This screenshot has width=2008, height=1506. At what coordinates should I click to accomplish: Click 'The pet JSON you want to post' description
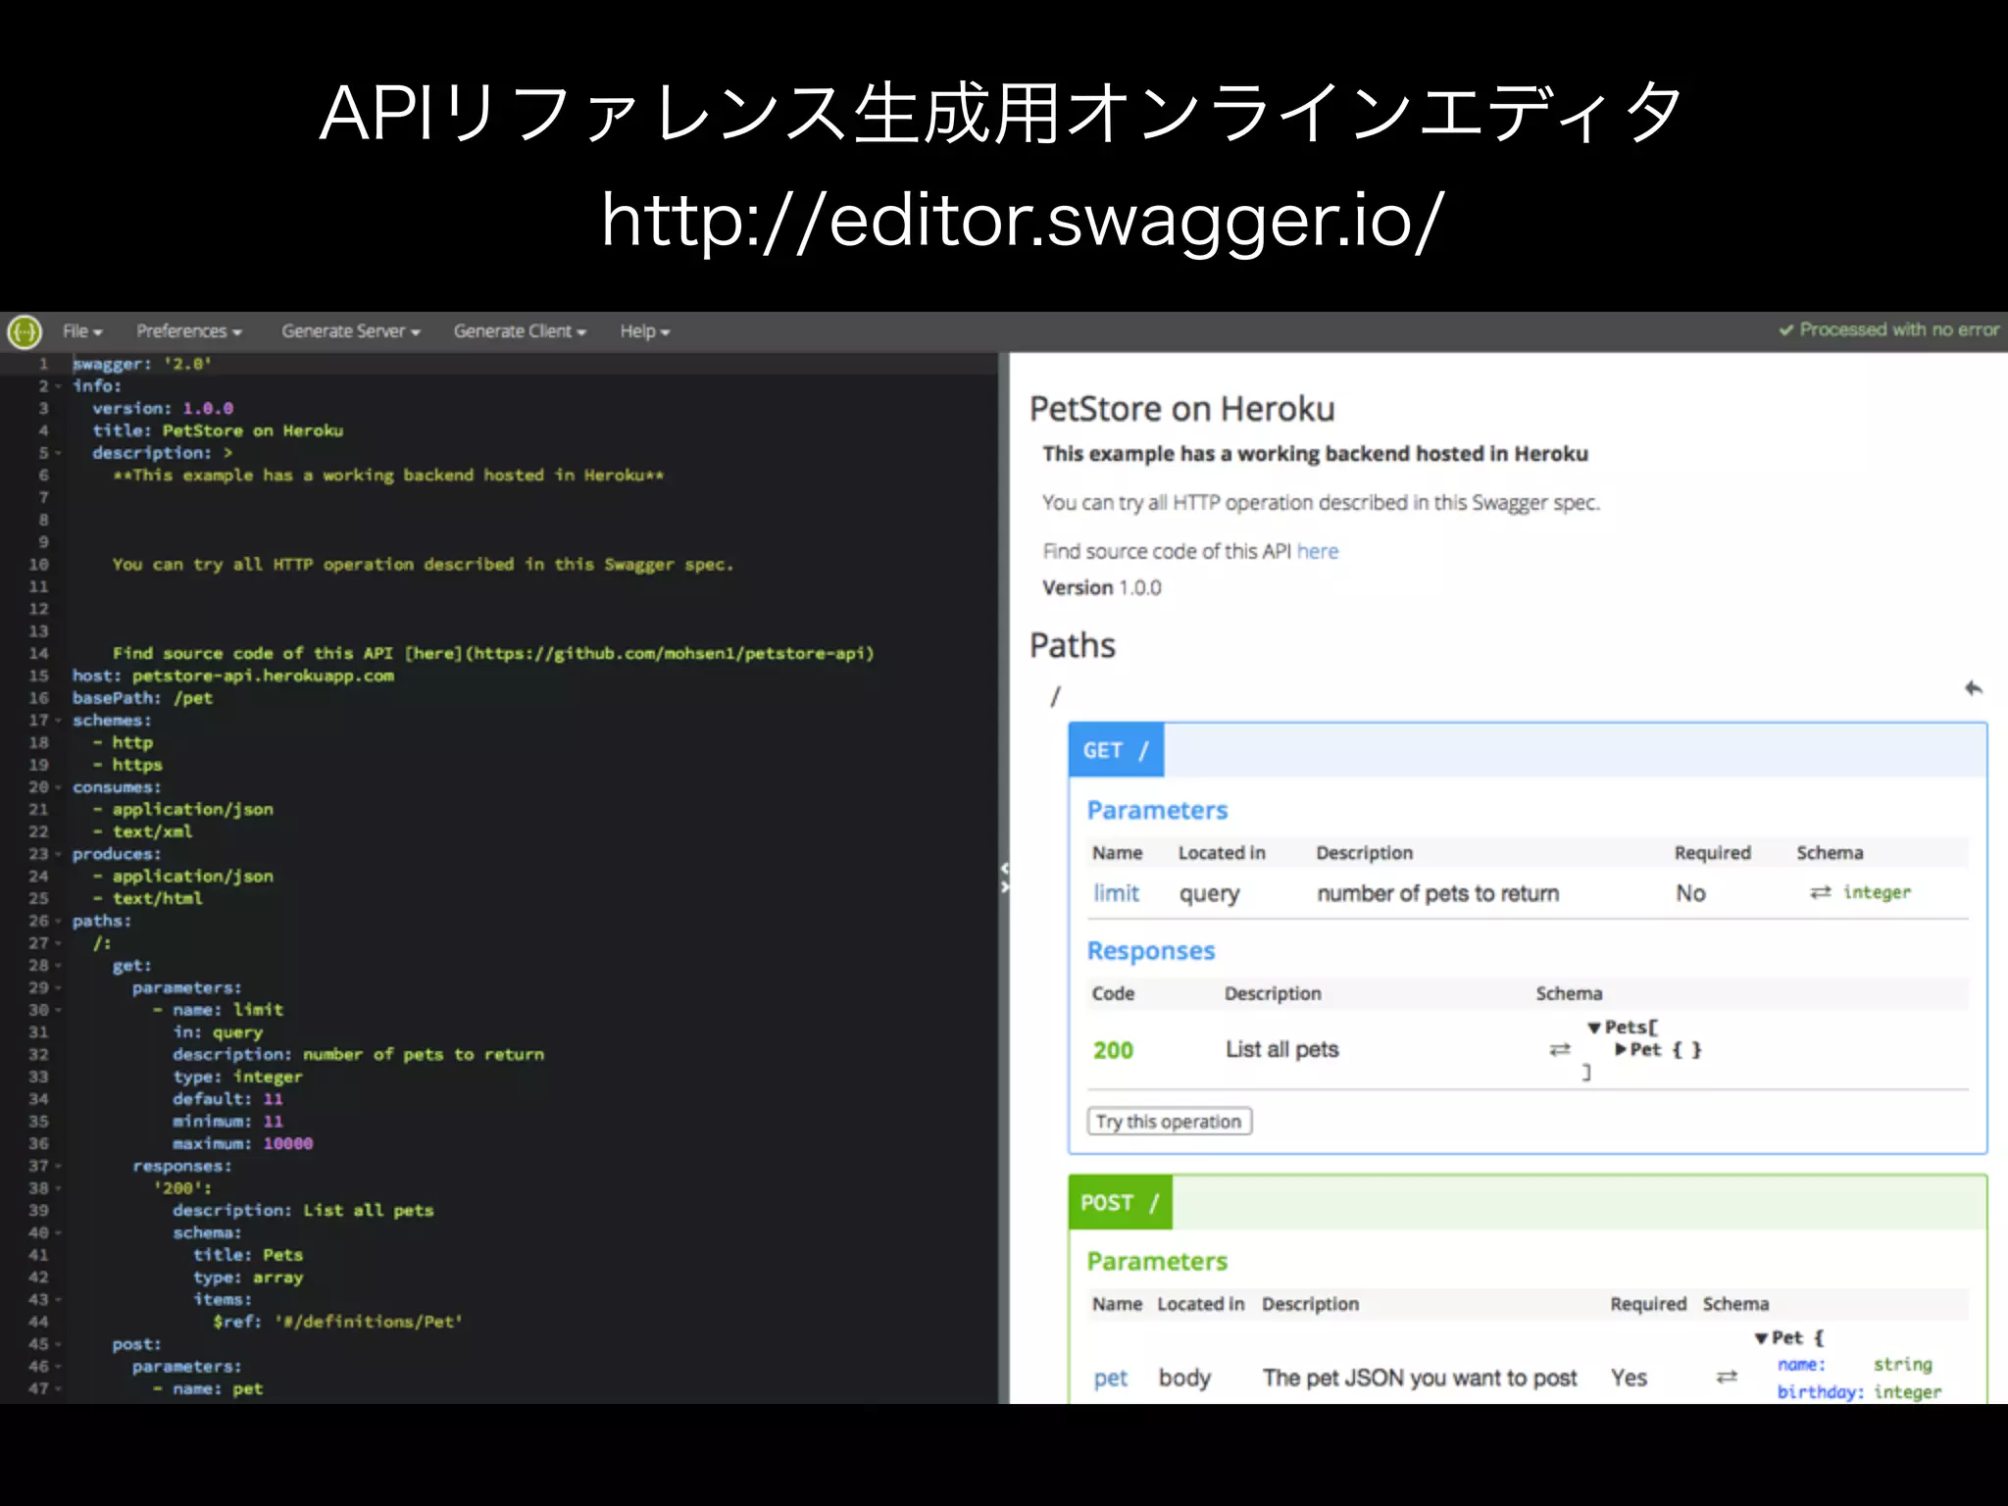tap(1420, 1378)
